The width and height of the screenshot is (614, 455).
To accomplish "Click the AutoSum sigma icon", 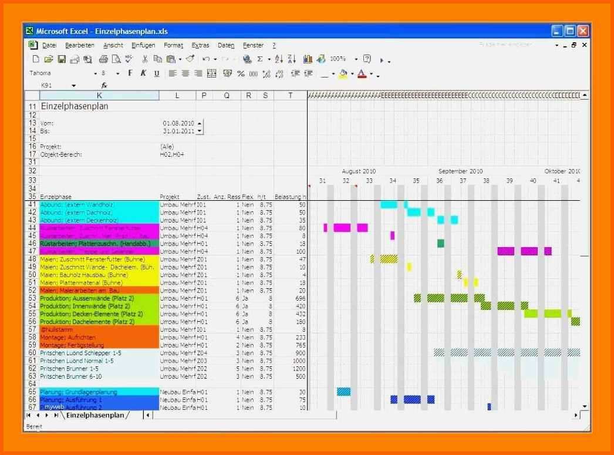I will coord(260,59).
